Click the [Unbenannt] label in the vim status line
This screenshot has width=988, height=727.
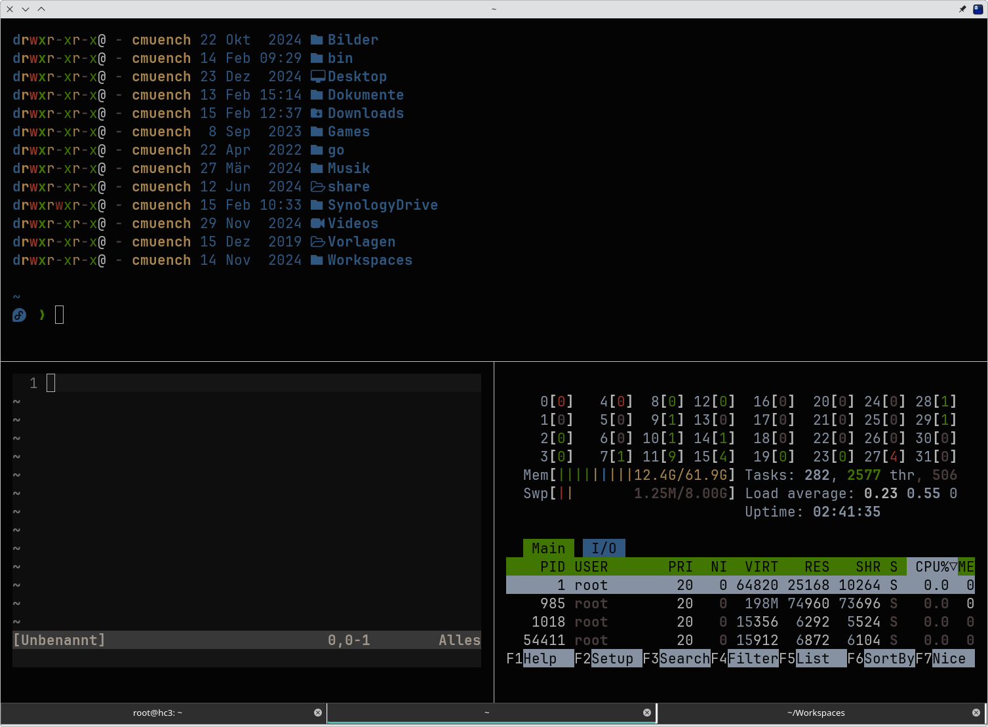59,640
